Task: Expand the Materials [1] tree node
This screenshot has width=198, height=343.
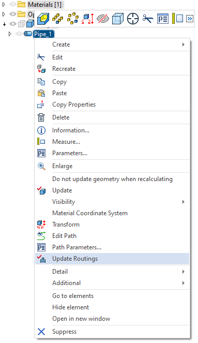Action: [x=4, y=4]
